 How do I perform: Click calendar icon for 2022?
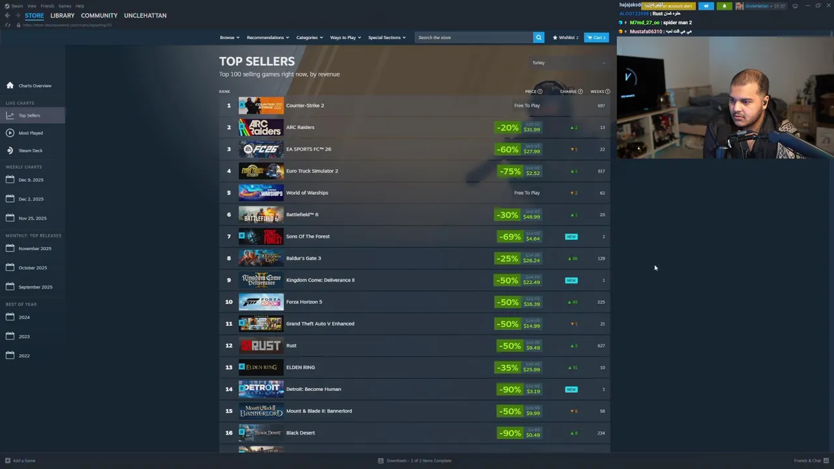click(x=10, y=356)
